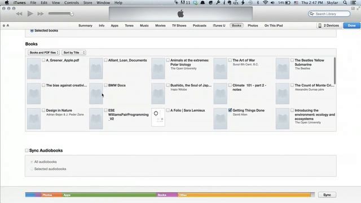Open the iTunes menu
The width and height of the screenshot is (361, 203).
tap(19, 2)
